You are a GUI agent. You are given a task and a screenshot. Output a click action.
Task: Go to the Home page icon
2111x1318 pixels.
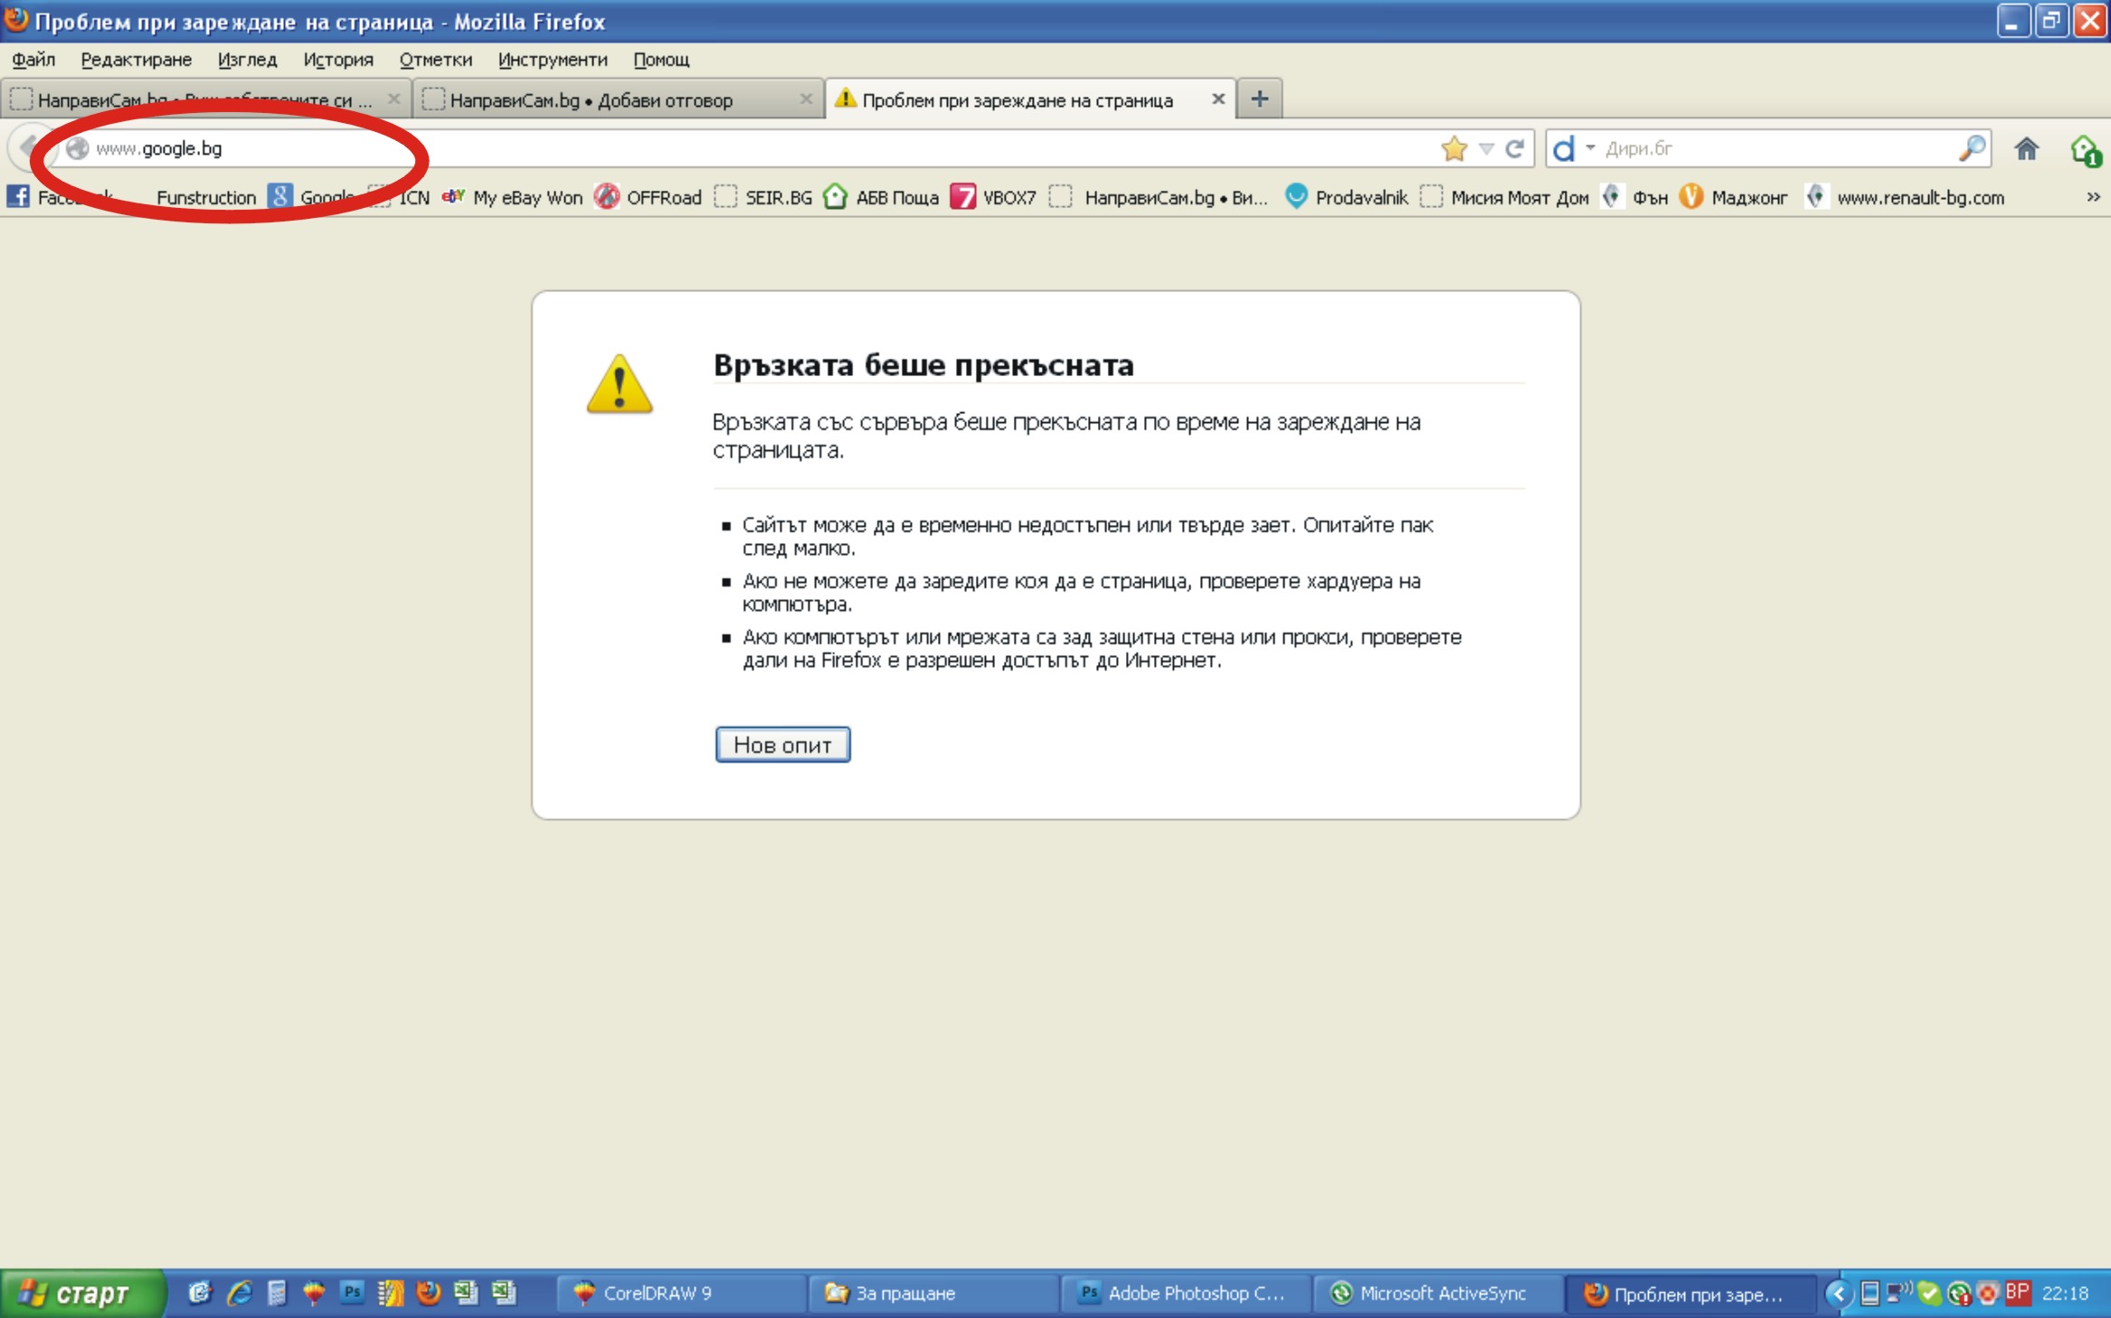tap(2026, 148)
